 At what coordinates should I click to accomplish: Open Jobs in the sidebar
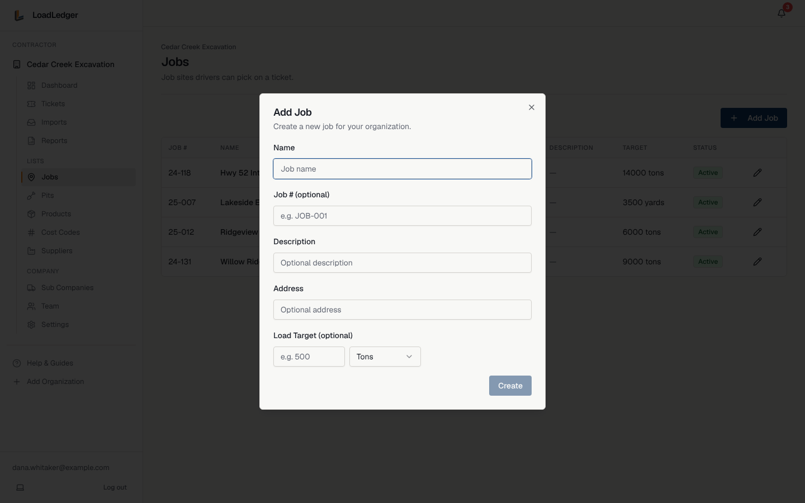(x=78, y=177)
